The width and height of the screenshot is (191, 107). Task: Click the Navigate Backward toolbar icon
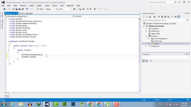coord(4,9)
